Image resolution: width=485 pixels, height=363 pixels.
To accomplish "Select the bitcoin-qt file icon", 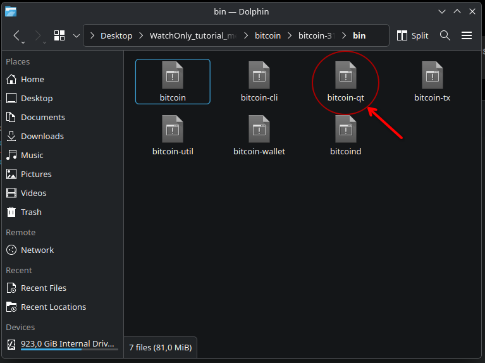I will tap(346, 75).
